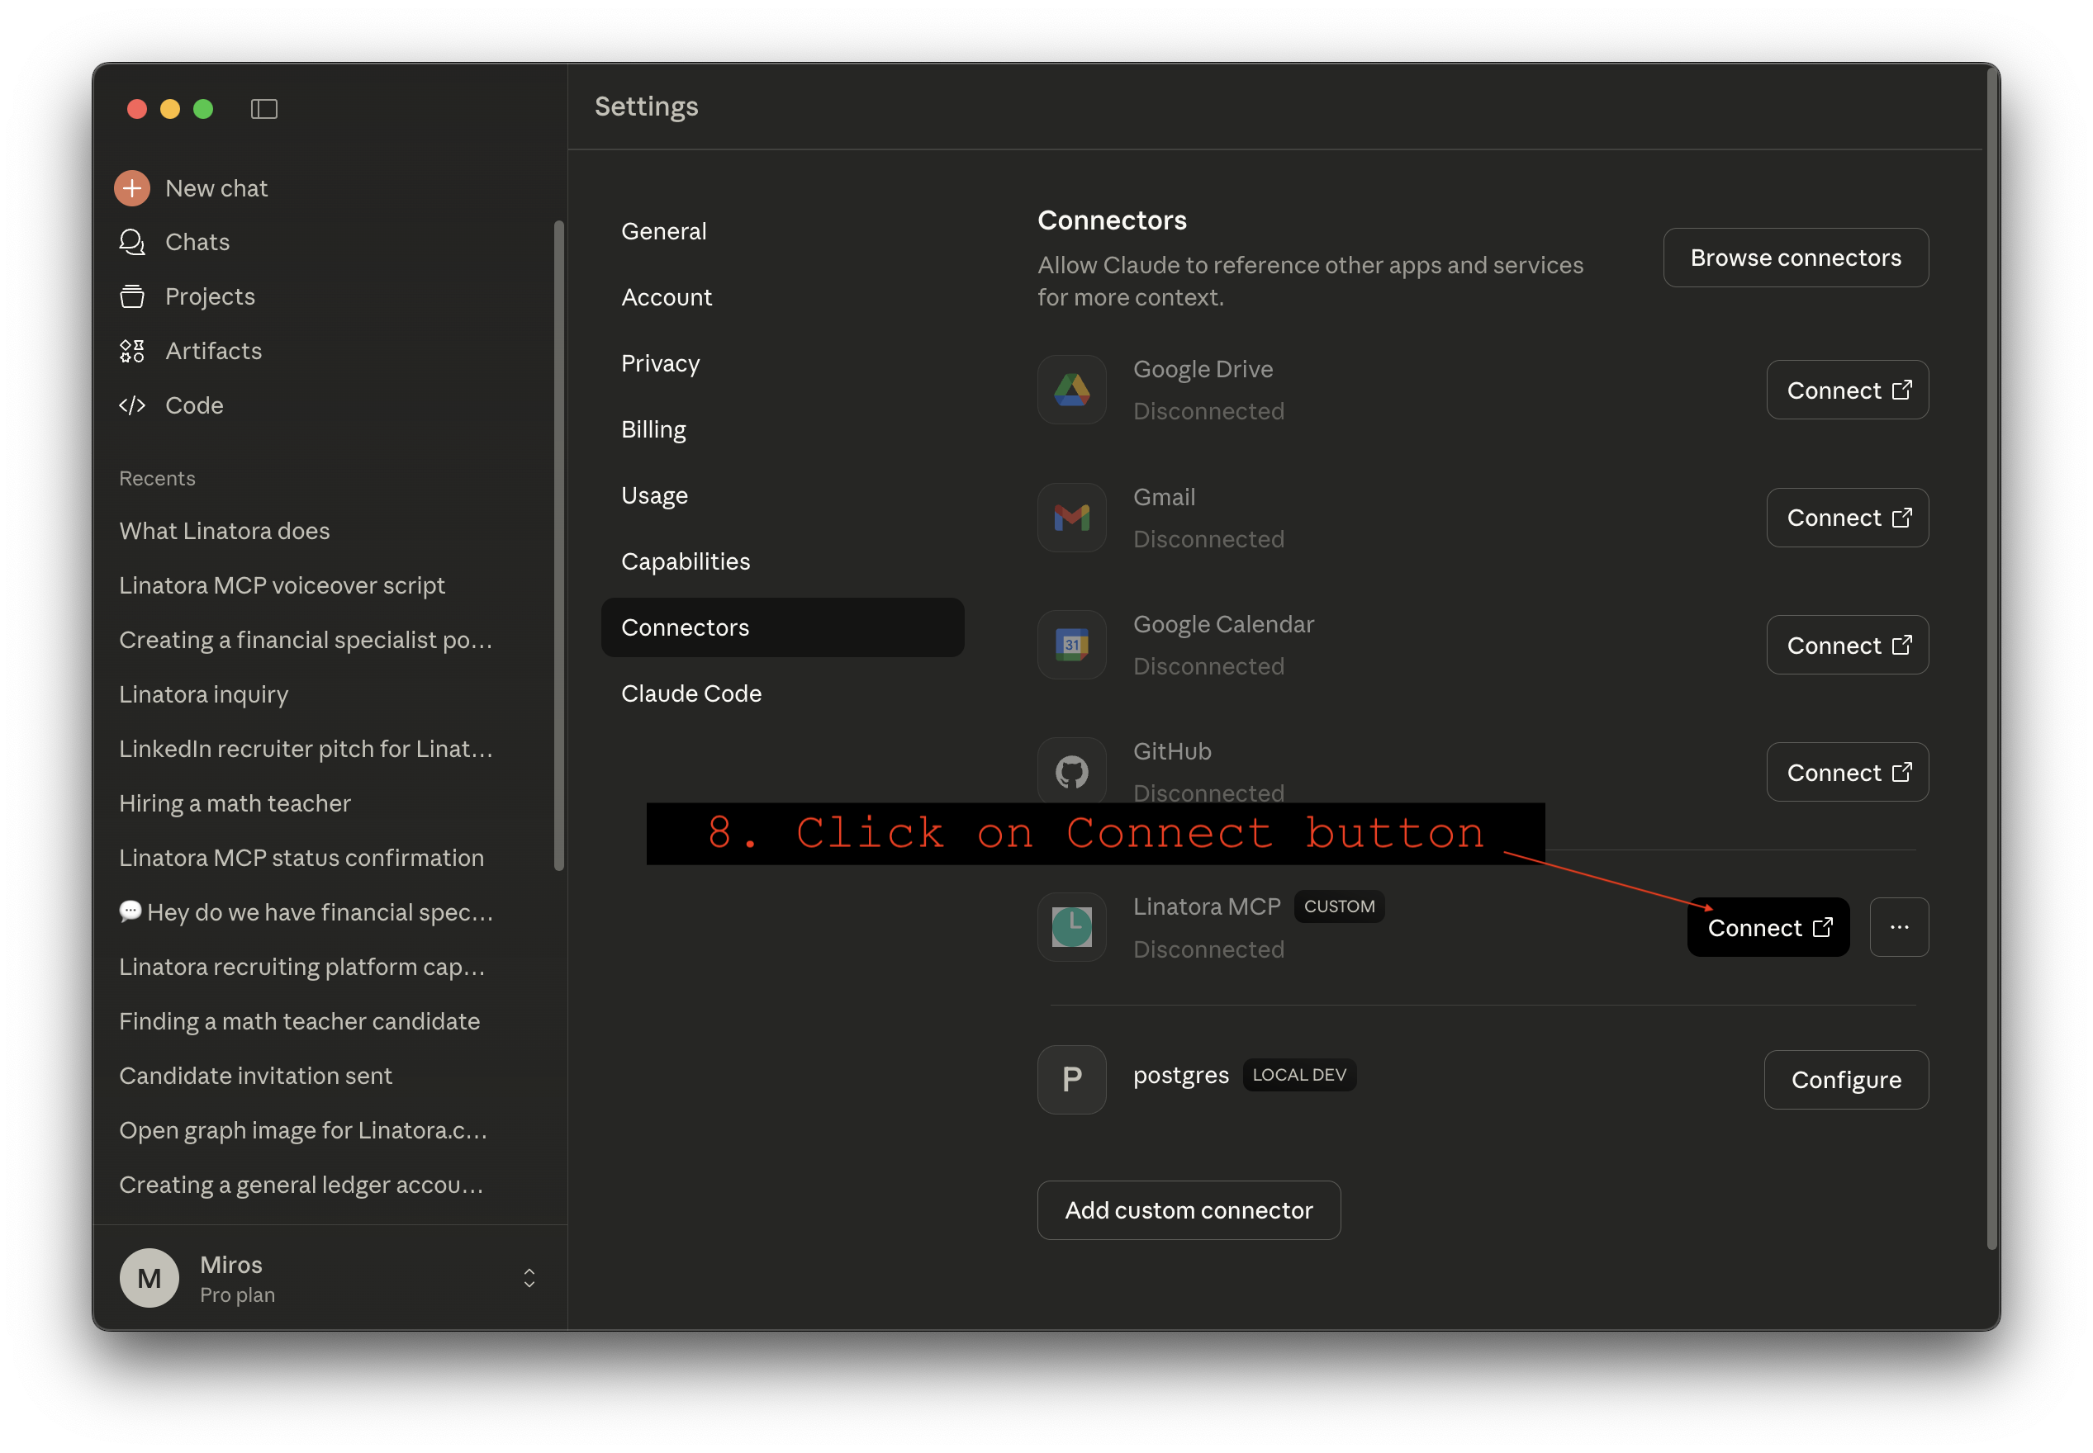Collapse the sidebar using the toggle icon
Viewport: 2093px width, 1453px height.
pos(264,108)
